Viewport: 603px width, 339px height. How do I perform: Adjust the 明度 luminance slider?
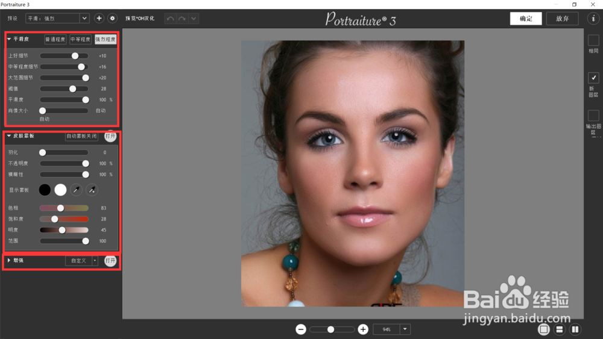[65, 230]
